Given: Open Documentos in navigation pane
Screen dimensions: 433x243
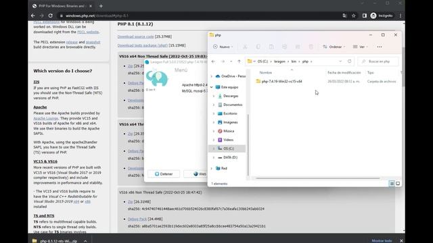Looking at the screenshot, I should click(230, 105).
